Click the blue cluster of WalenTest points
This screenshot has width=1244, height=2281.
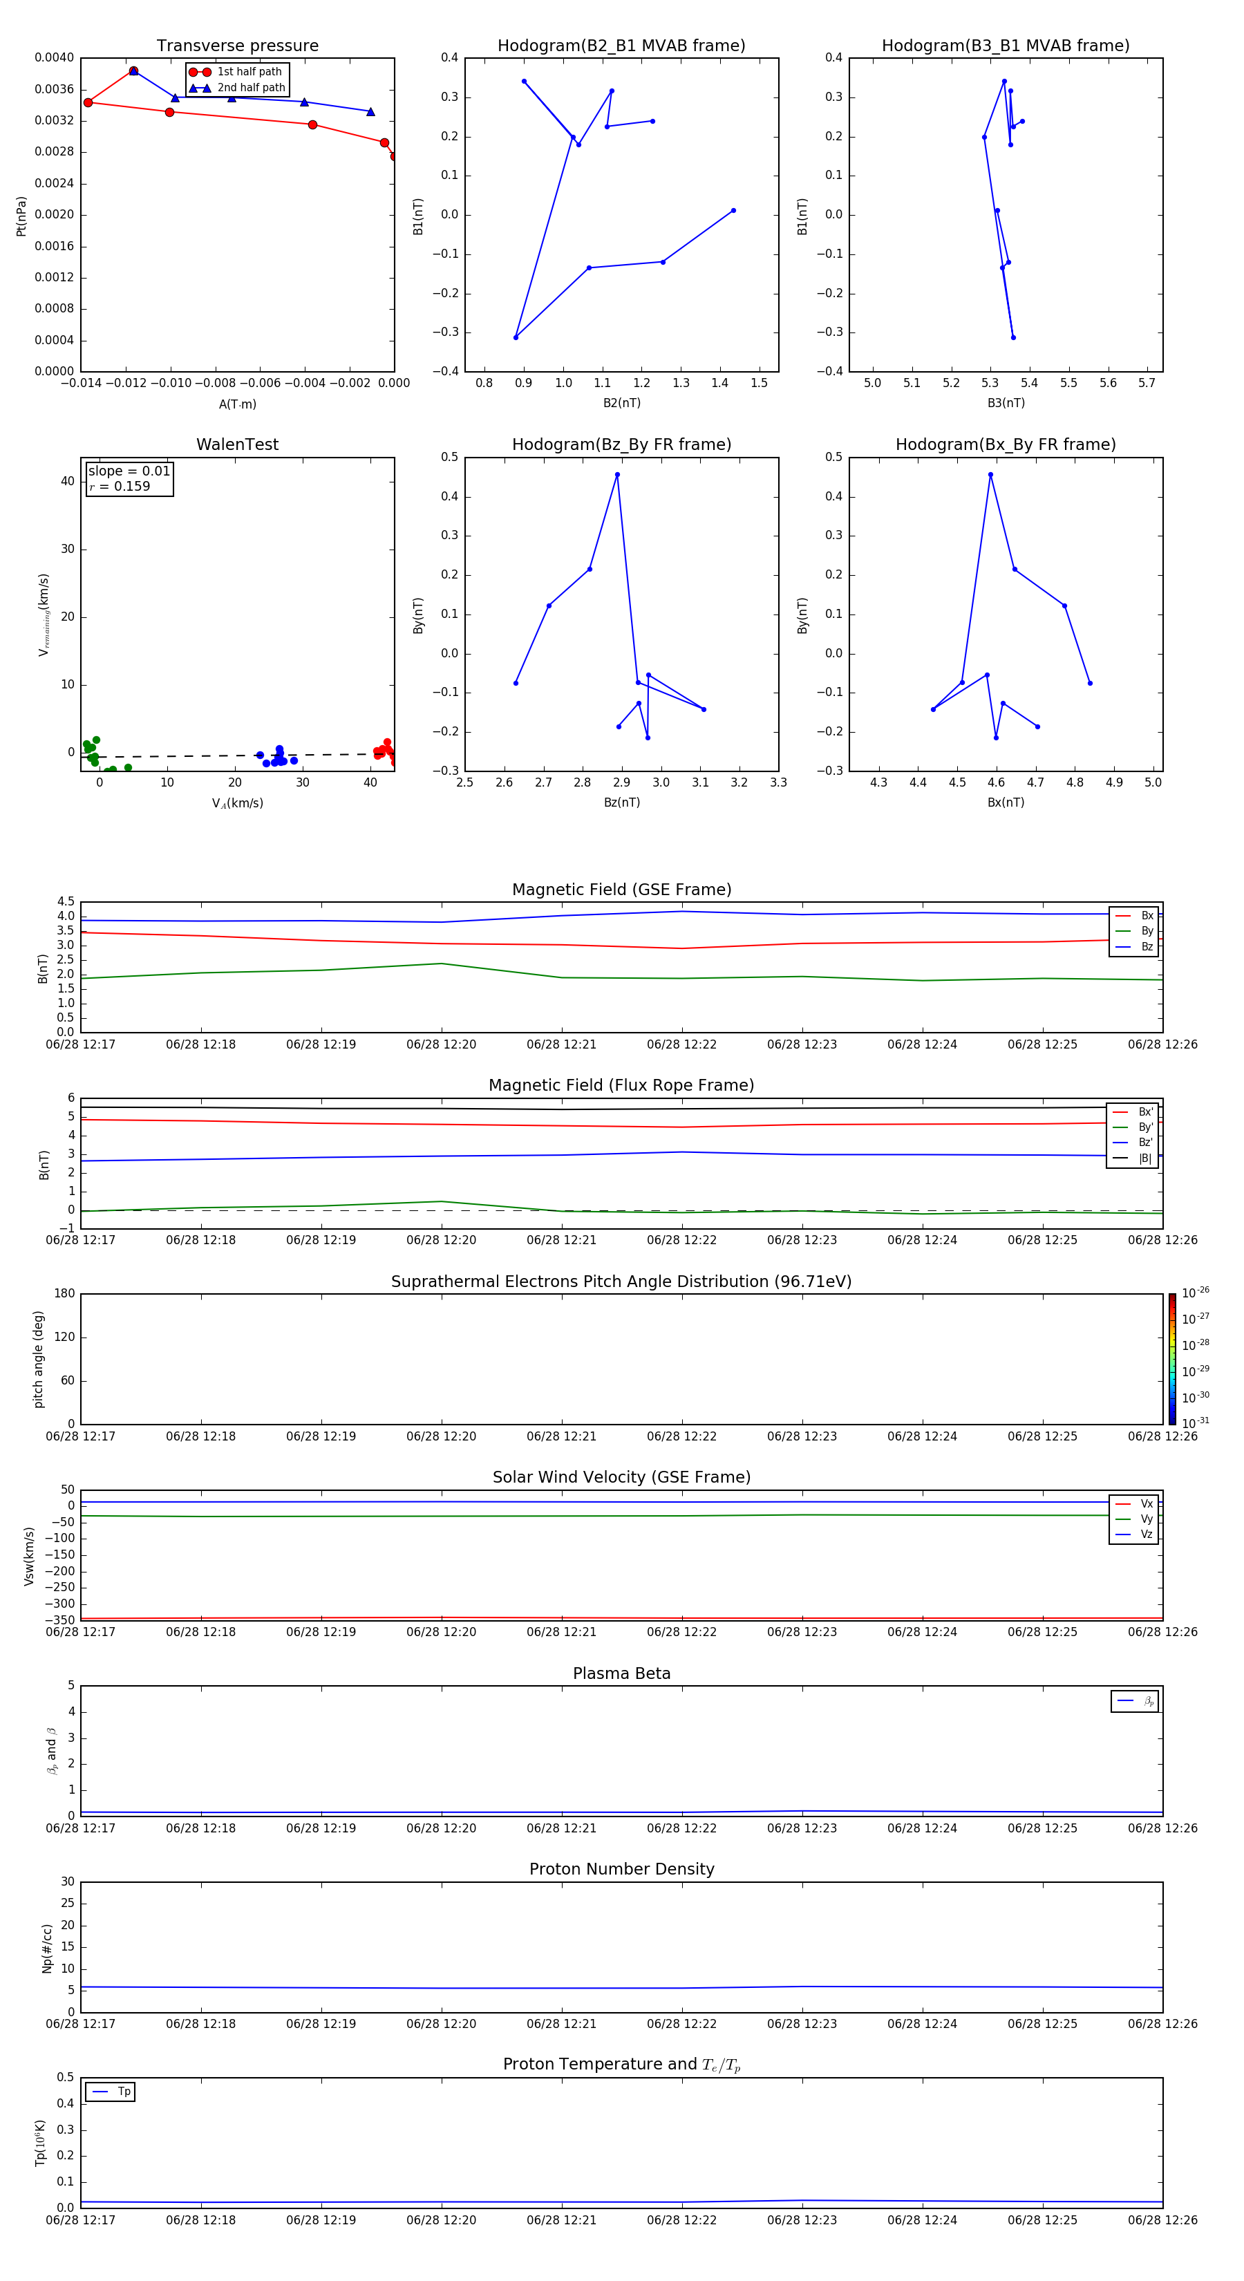click(276, 756)
